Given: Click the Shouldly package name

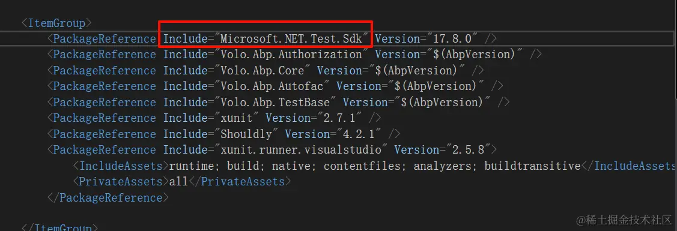Looking at the screenshot, I should [x=246, y=134].
